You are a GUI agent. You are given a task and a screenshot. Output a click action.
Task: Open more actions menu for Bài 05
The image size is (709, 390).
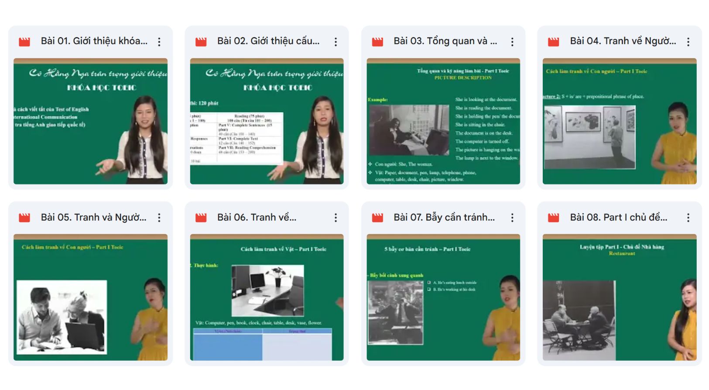coord(159,218)
